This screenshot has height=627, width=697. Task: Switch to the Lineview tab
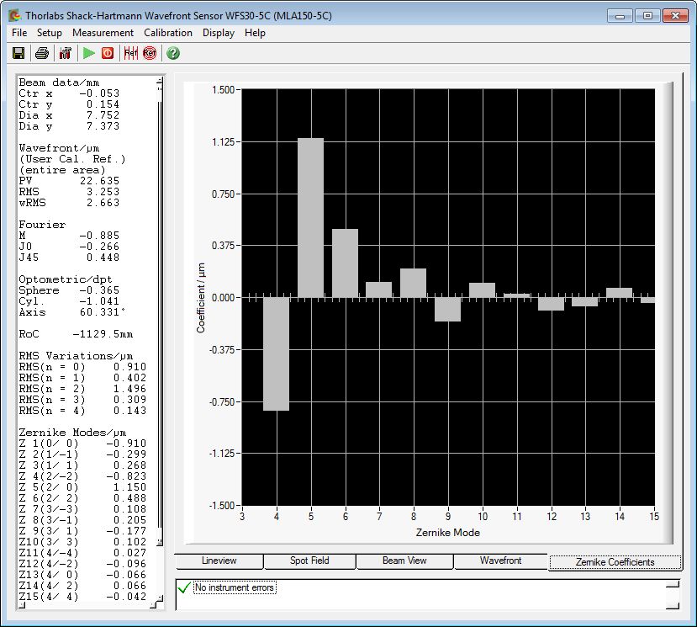click(219, 561)
